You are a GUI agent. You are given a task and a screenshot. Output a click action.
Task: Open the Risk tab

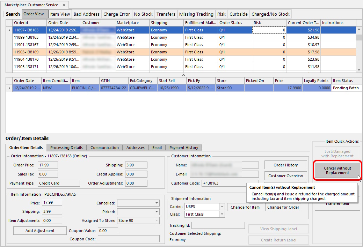point(221,14)
